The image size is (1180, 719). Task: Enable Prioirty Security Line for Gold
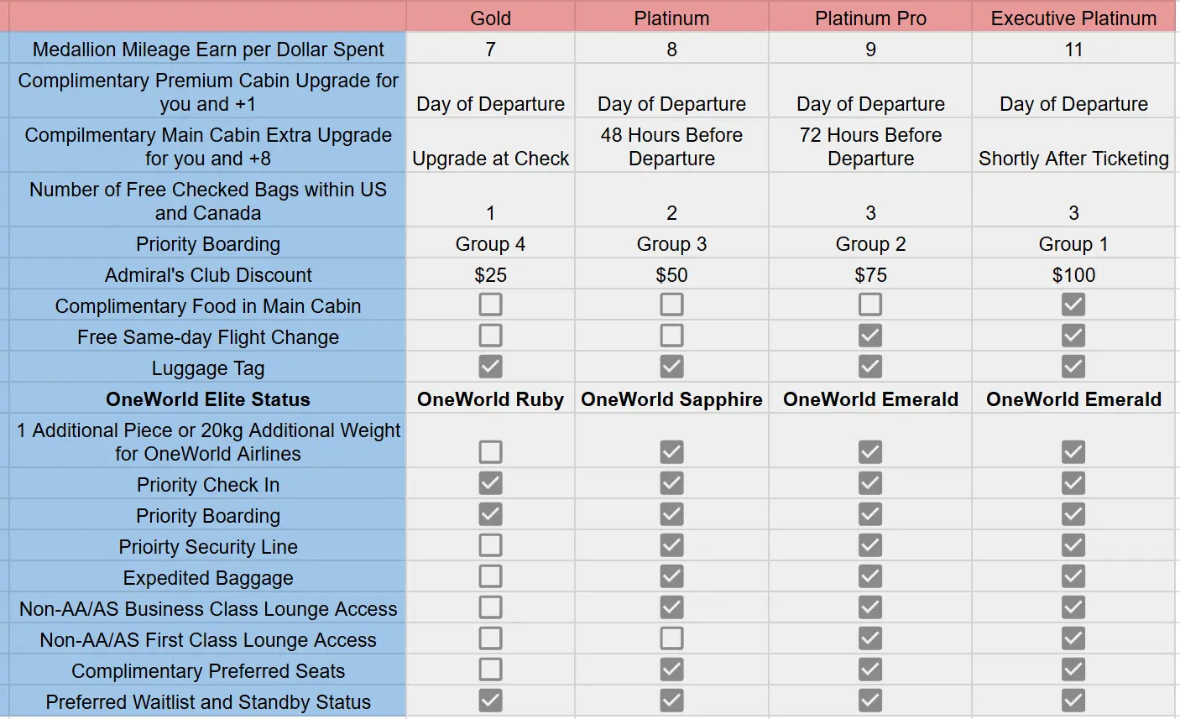point(490,545)
